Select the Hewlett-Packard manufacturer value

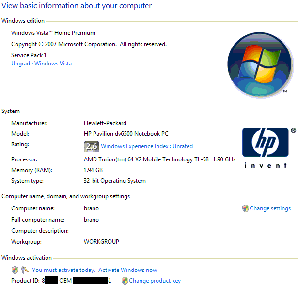pyautogui.click(x=105, y=123)
